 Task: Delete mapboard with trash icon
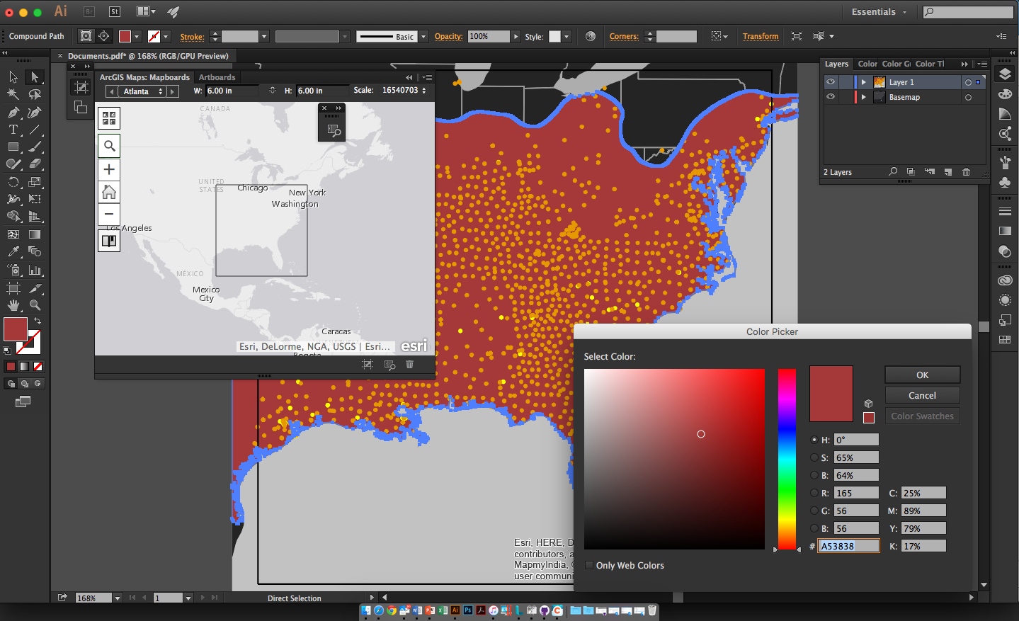(x=409, y=364)
